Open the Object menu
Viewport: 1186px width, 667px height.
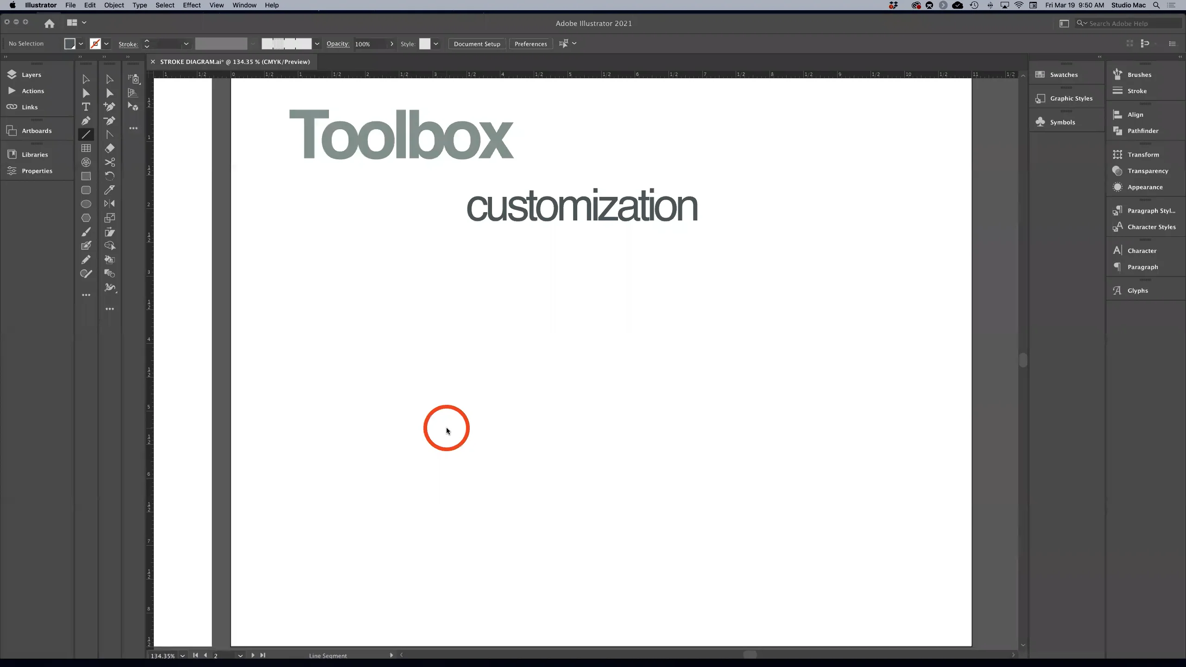click(x=114, y=5)
